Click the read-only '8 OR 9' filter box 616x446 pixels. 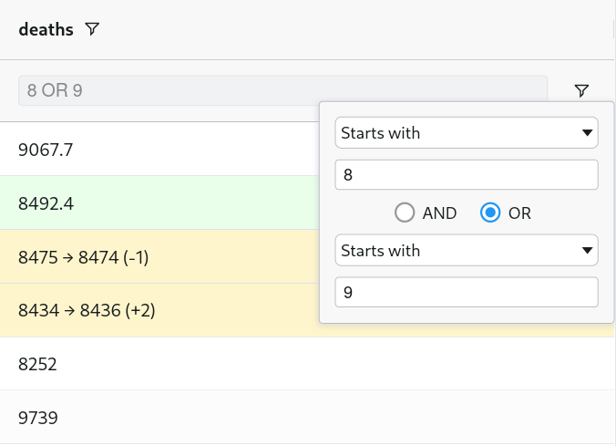point(282,90)
